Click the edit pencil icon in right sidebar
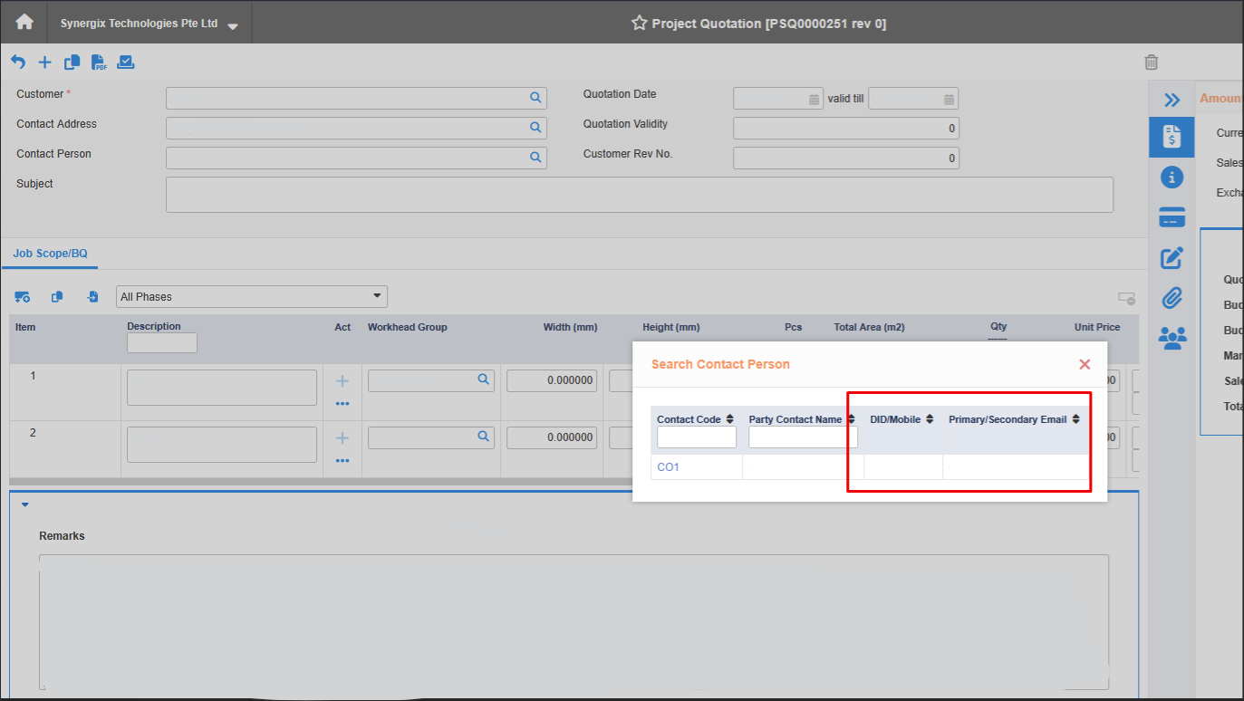 coord(1172,257)
